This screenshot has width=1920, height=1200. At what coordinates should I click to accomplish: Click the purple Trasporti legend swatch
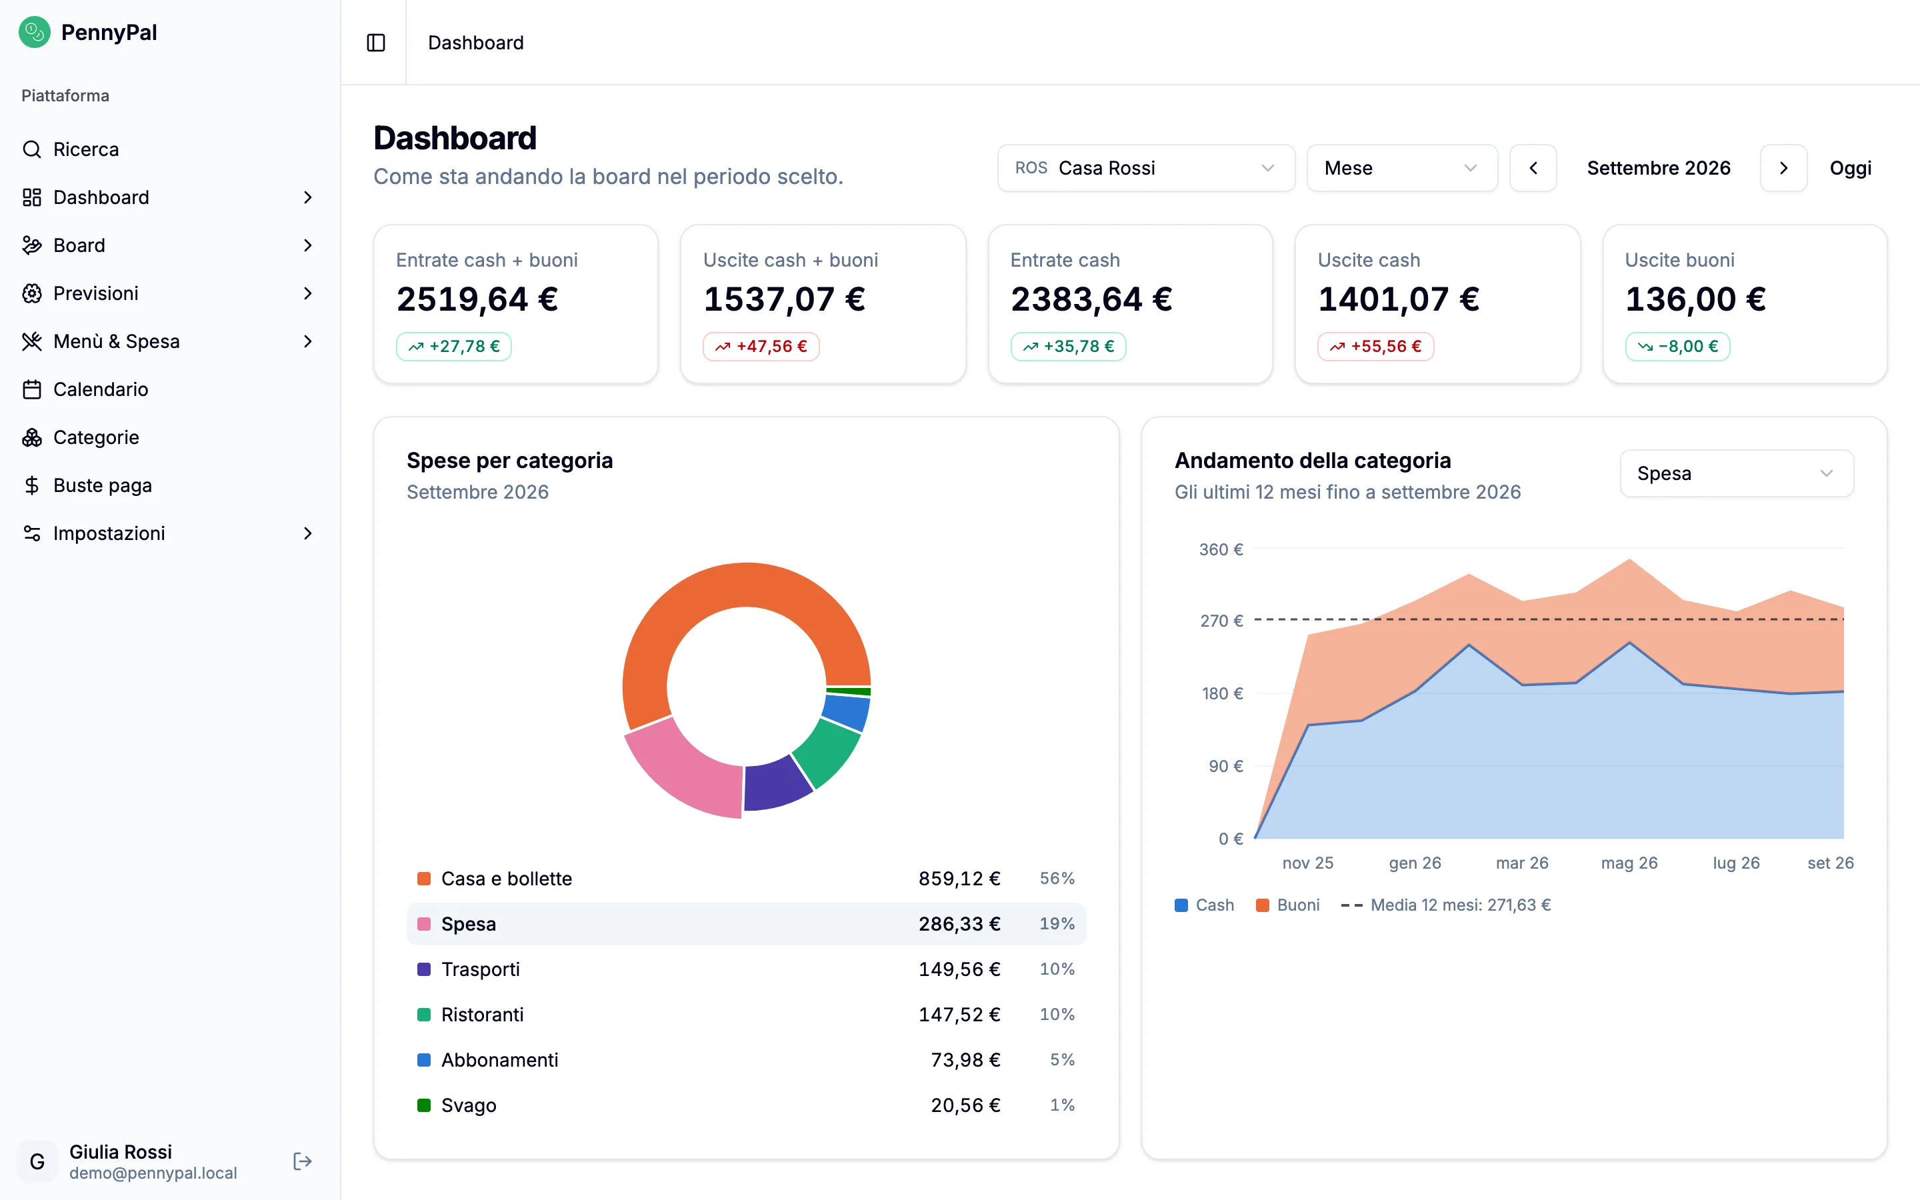pyautogui.click(x=424, y=969)
